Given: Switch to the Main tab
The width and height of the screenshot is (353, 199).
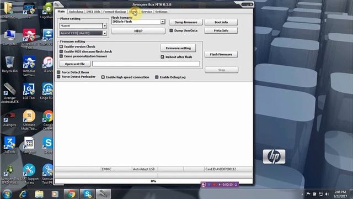Looking at the screenshot, I should [61, 12].
